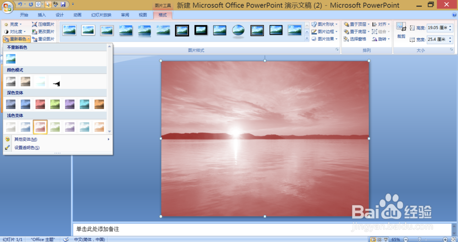Click zoom out minus button
The width and height of the screenshot is (458, 242).
pos(406,239)
